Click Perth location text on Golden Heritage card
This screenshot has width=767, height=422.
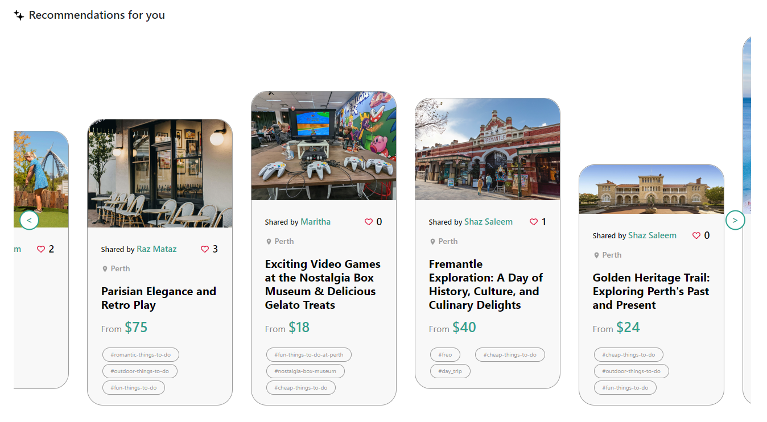click(x=612, y=255)
